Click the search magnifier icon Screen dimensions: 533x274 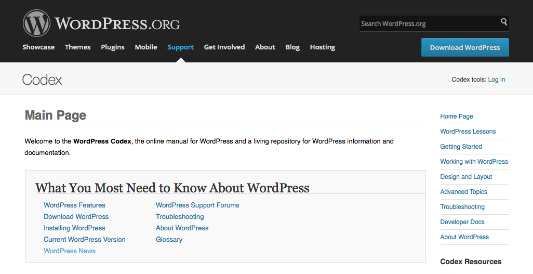click(x=504, y=22)
